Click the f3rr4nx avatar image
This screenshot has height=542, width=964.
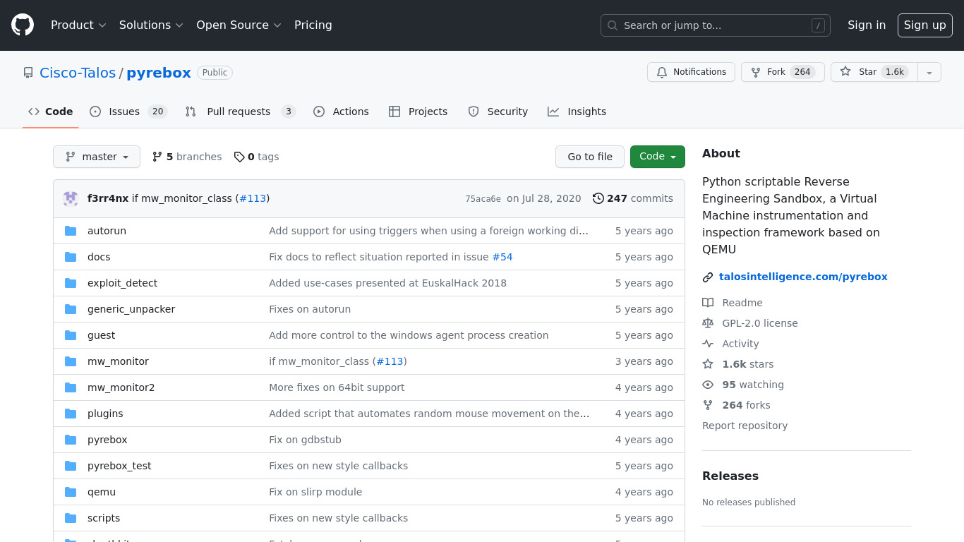(71, 198)
